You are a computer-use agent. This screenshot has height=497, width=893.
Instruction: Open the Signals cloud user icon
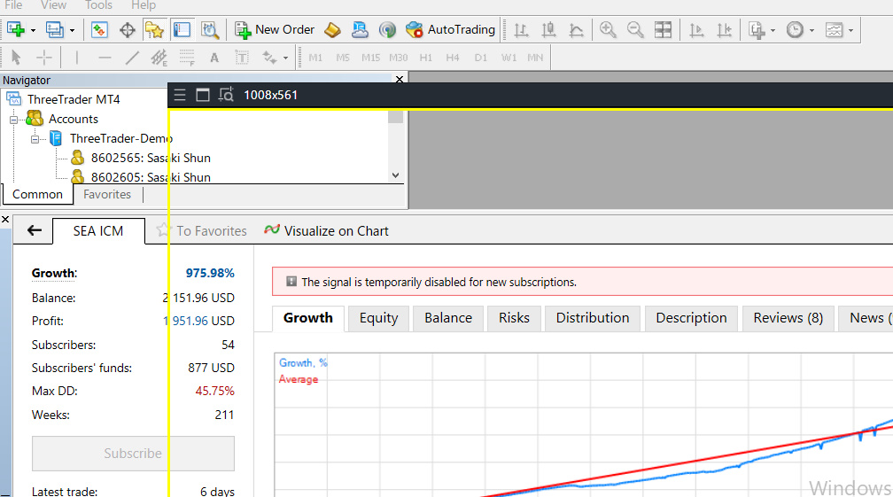pyautogui.click(x=360, y=29)
